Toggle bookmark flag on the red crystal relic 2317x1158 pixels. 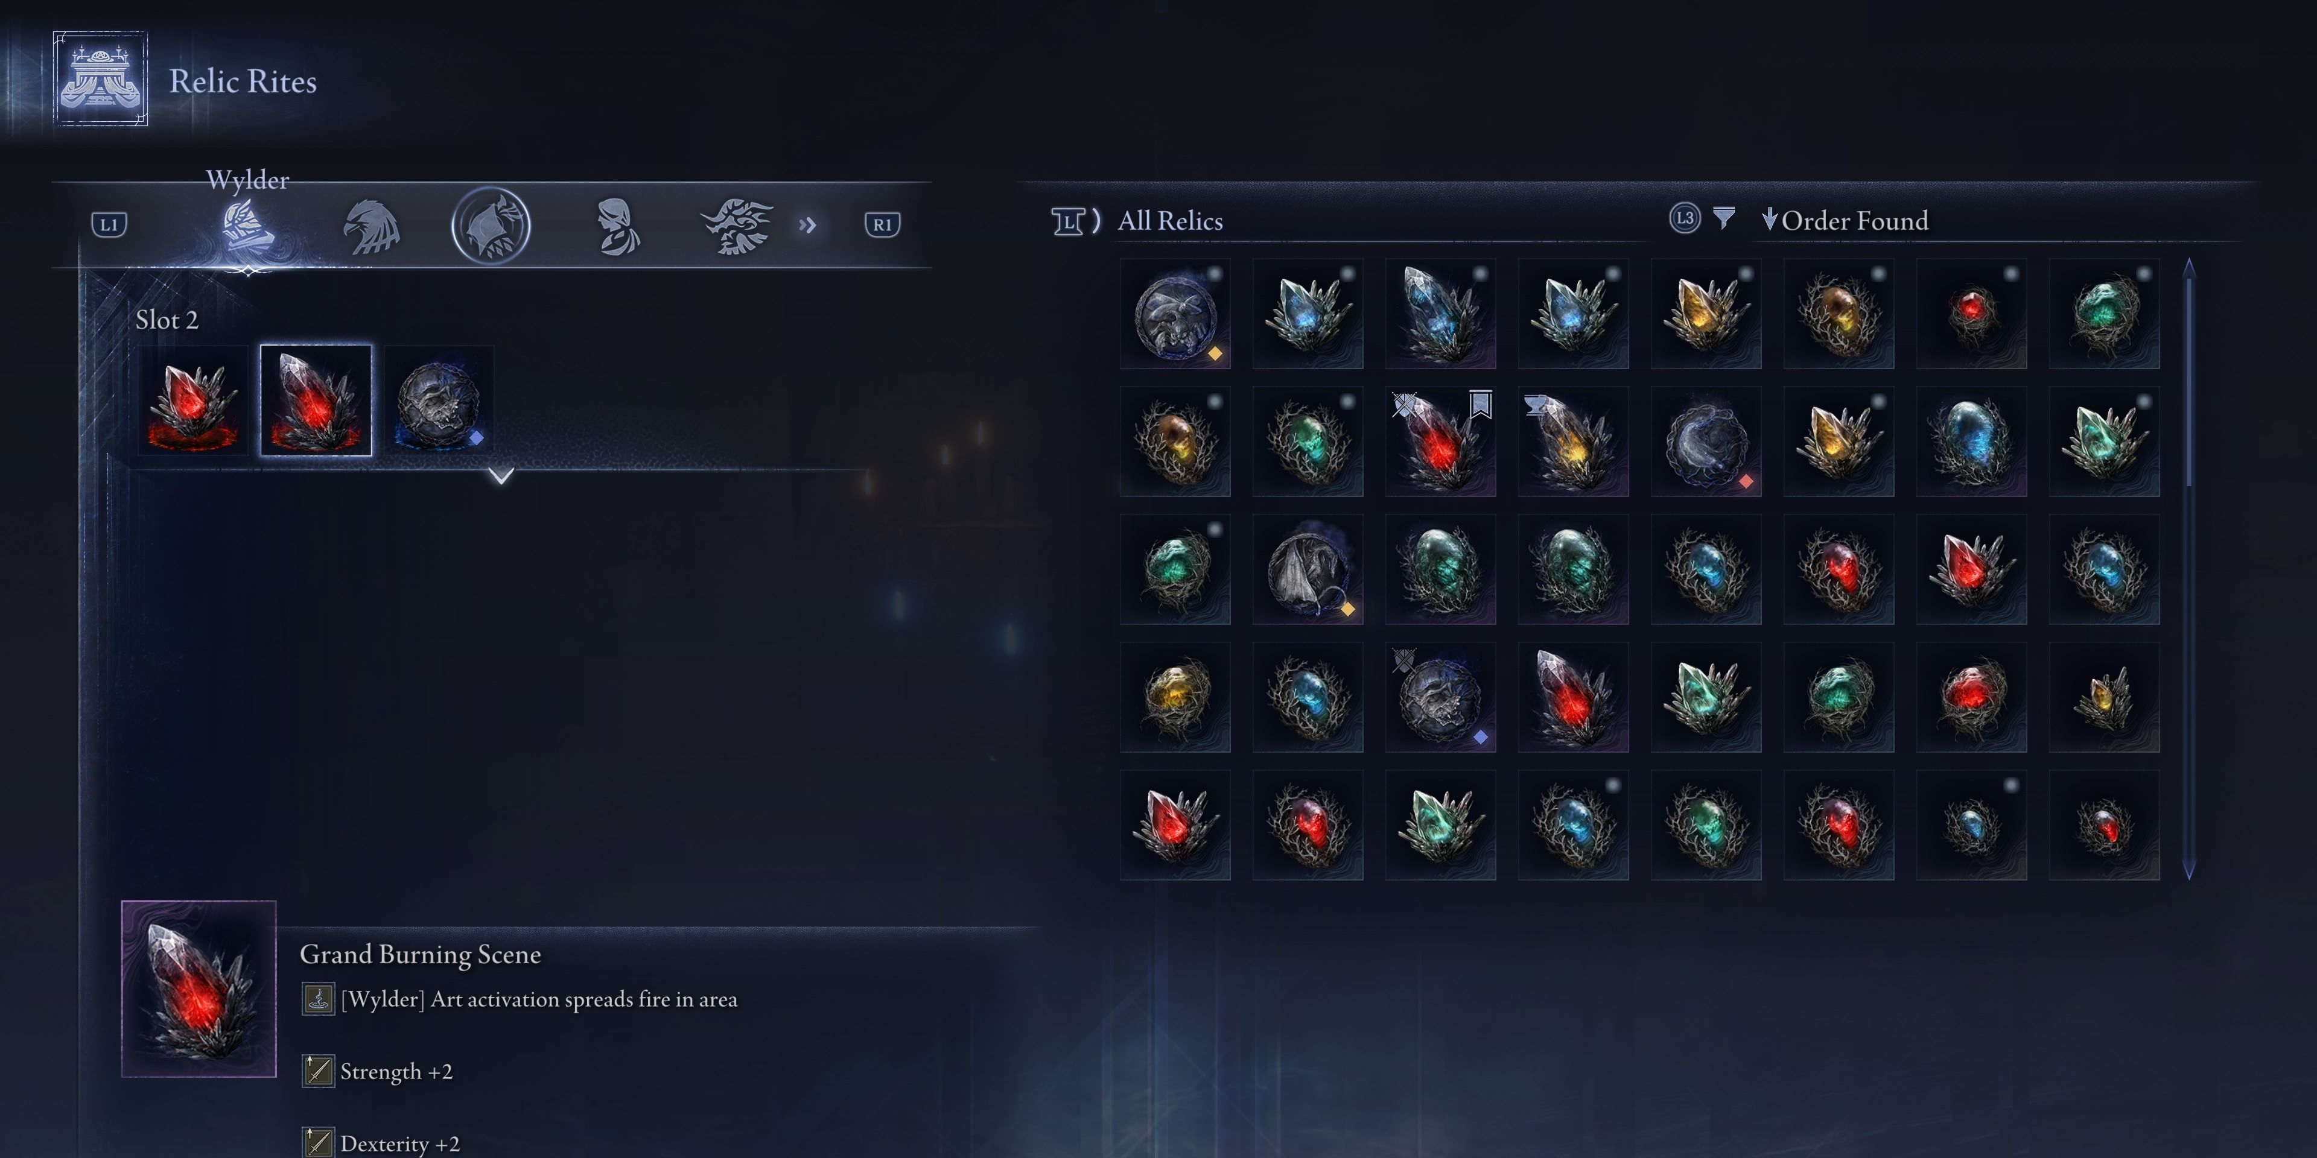[1481, 403]
